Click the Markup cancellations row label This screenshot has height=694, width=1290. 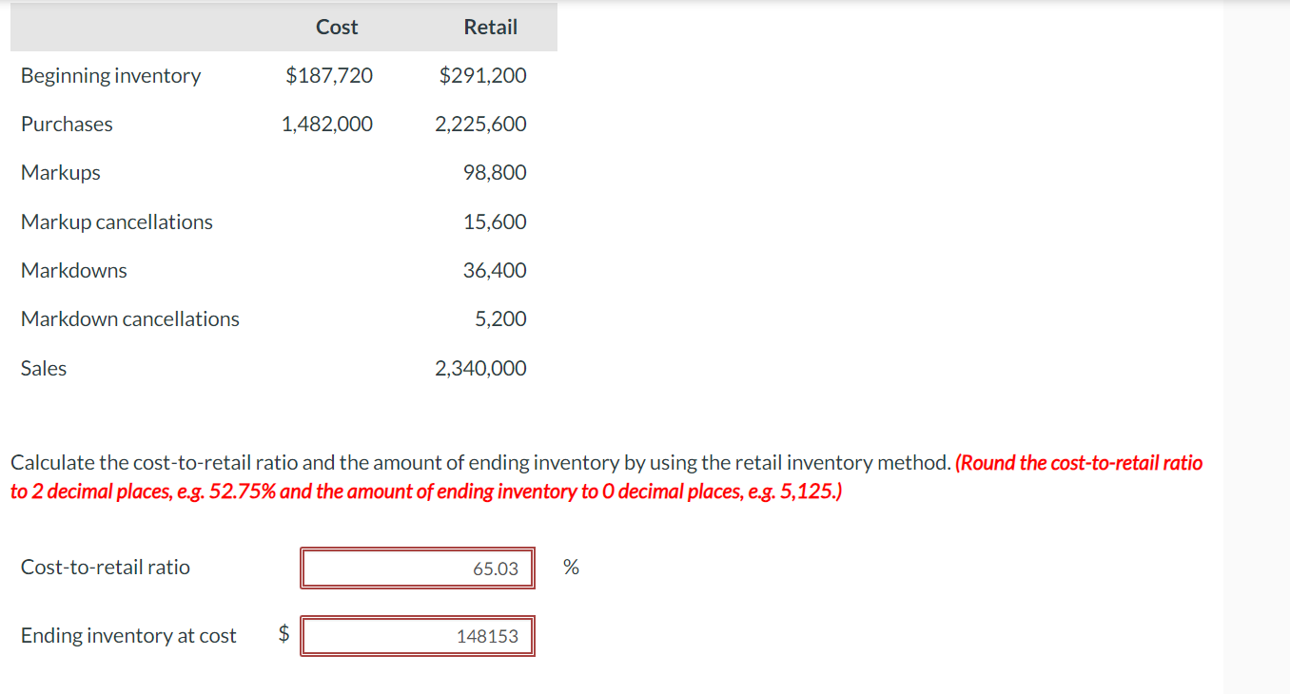(116, 222)
